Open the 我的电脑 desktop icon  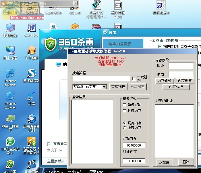click(10, 31)
